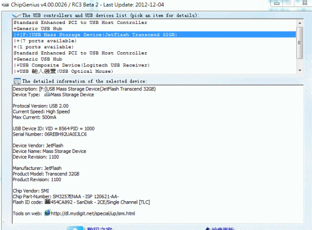Click the USB drive icon beside devices list heading

17,15
